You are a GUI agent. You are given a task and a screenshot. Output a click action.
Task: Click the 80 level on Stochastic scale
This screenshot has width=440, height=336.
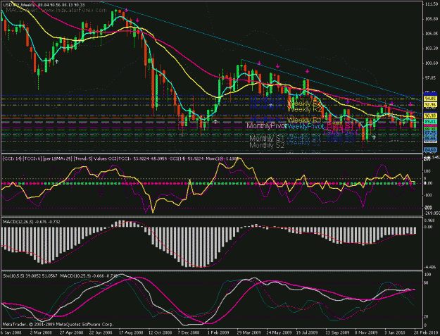(x=426, y=283)
